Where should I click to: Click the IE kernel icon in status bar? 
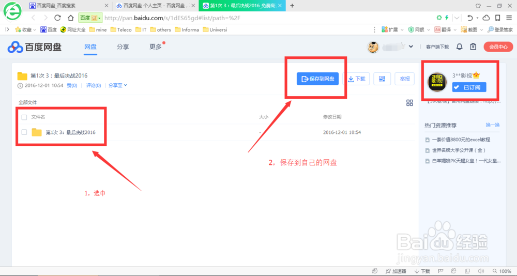click(453, 271)
